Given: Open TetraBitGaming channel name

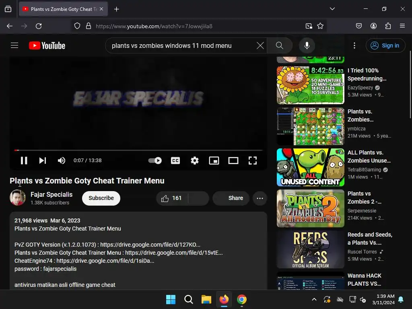Looking at the screenshot, I should point(364,169).
